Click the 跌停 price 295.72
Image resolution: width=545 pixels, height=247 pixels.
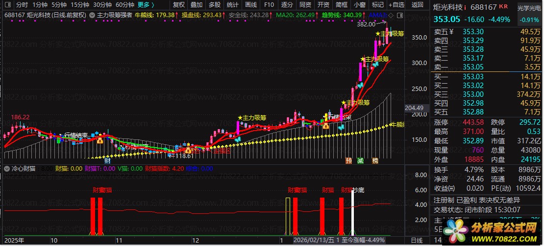[x=530, y=122]
